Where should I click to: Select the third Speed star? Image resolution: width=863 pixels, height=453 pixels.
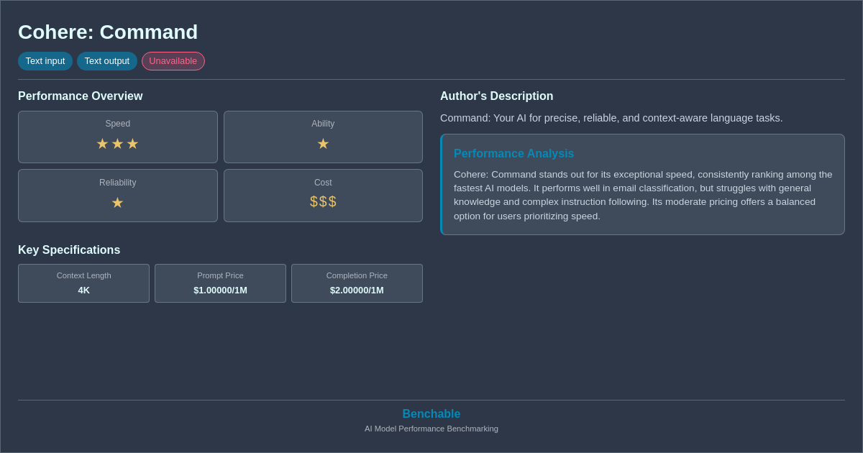coord(132,144)
